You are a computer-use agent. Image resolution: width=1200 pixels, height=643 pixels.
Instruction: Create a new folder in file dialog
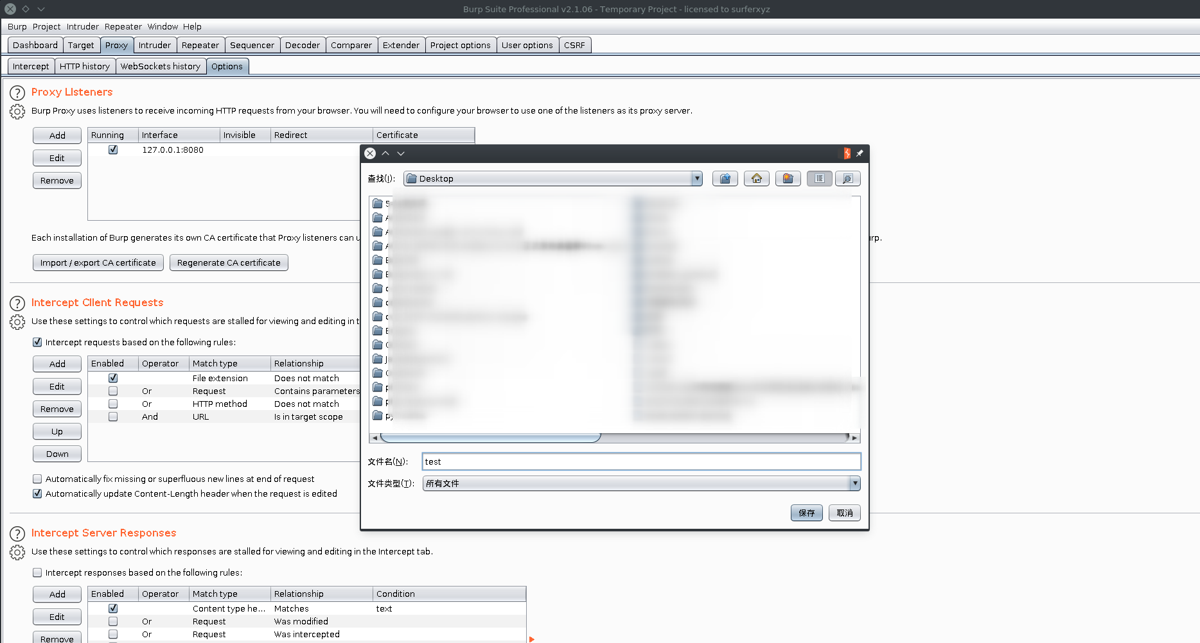(x=788, y=178)
